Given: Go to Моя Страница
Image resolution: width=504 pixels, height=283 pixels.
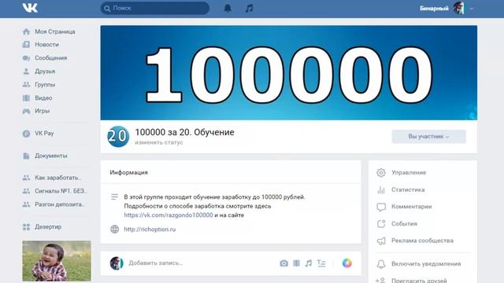Looking at the screenshot, I should pyautogui.click(x=54, y=31).
